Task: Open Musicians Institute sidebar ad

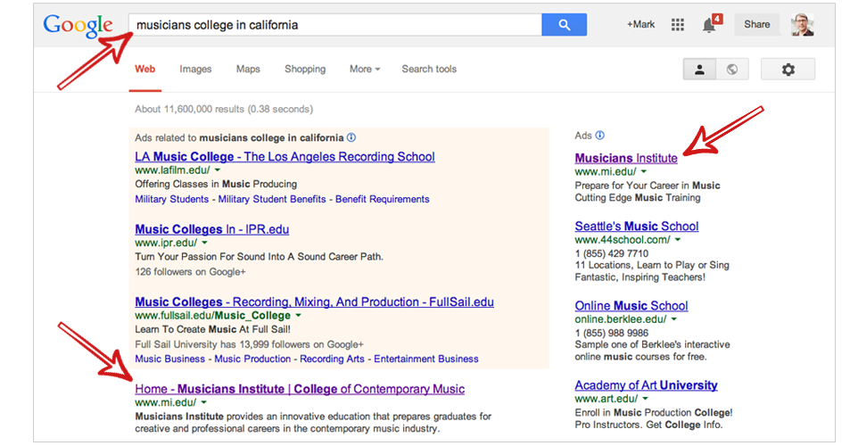Action: click(626, 158)
